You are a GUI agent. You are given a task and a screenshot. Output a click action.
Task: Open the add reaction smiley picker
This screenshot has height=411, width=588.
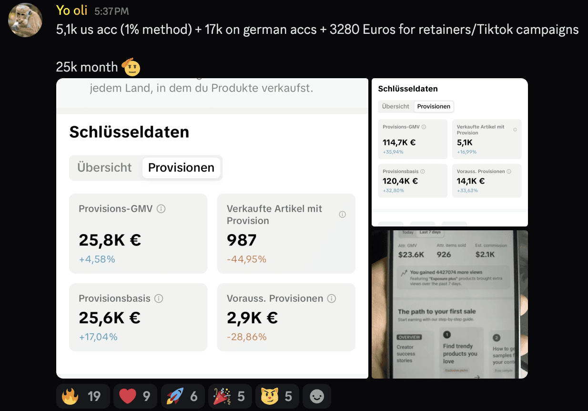point(317,396)
